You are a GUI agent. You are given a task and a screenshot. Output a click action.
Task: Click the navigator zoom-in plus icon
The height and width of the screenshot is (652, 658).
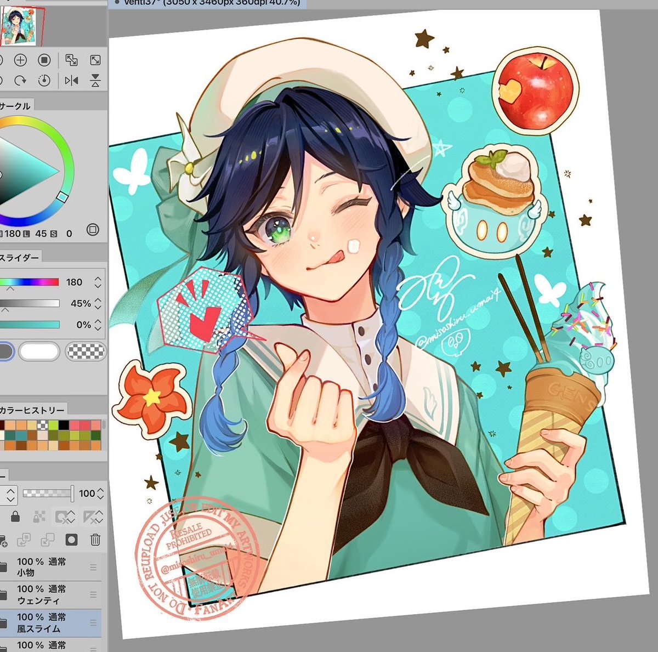(x=20, y=60)
